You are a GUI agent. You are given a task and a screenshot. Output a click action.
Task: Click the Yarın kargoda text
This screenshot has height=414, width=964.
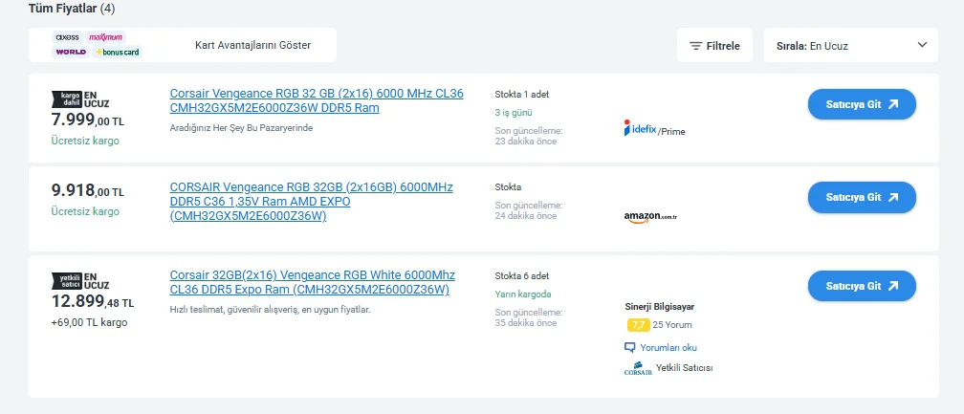pos(523,294)
